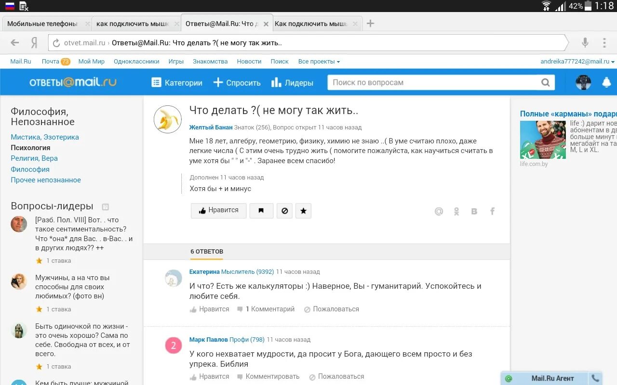The height and width of the screenshot is (385, 617).
Task: Switch to second tab "как подключить мышк"
Action: click(133, 24)
